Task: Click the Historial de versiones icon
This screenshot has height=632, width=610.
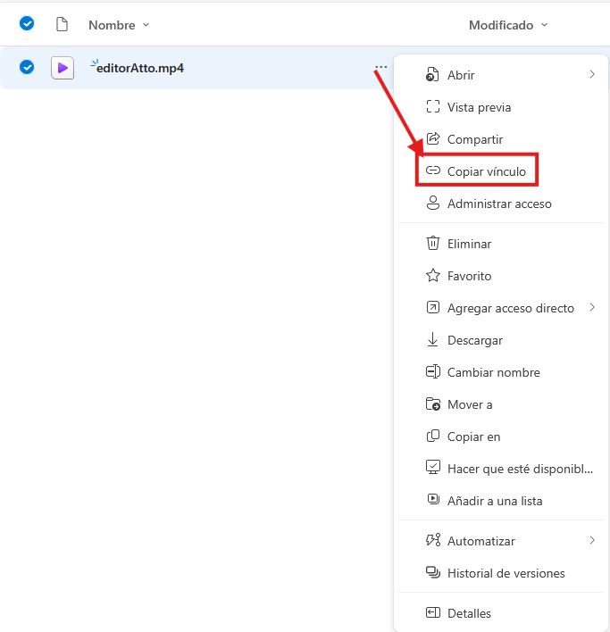Action: [433, 573]
